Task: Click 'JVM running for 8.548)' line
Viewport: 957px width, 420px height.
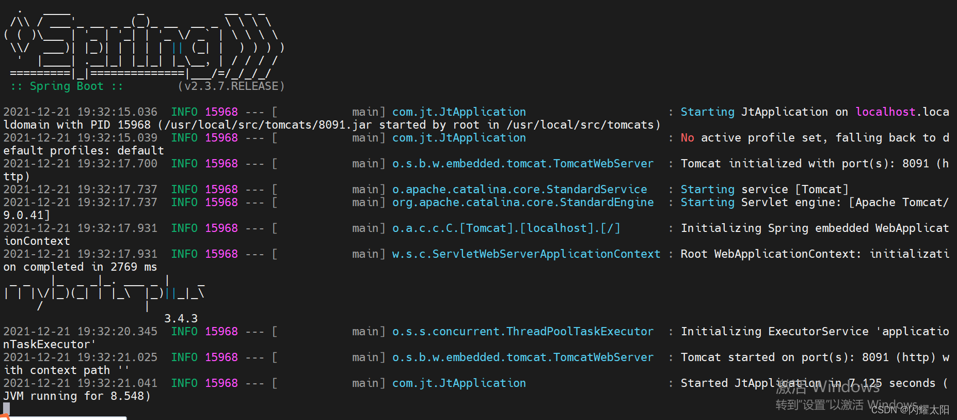Action: pos(77,396)
